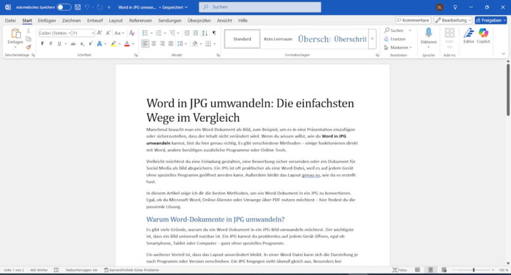Toggle bold formatting (F)

[x=43, y=44]
